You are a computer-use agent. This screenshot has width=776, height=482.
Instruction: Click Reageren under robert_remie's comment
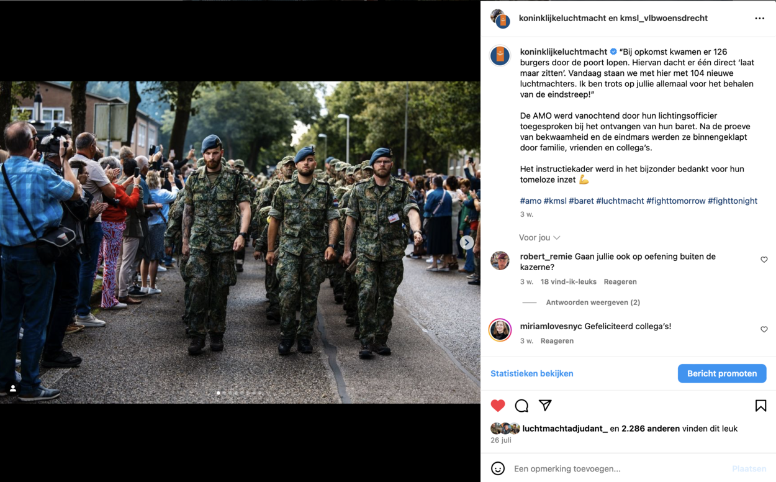pyautogui.click(x=620, y=282)
